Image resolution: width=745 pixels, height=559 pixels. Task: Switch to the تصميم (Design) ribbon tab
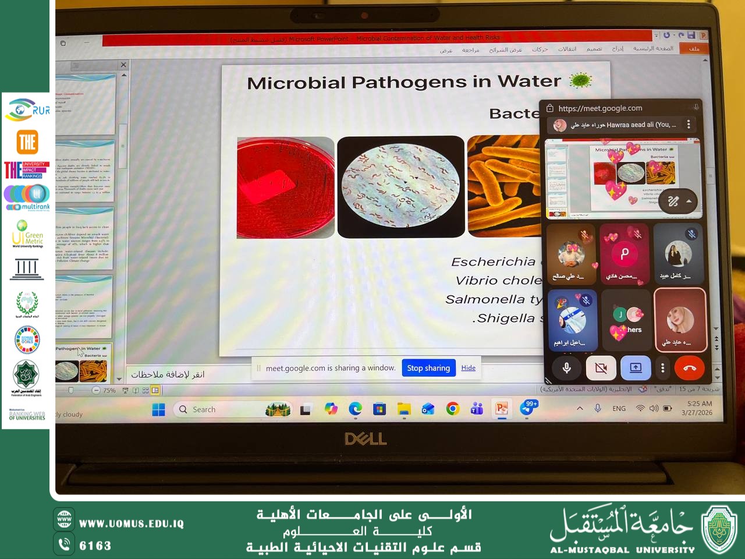point(595,49)
